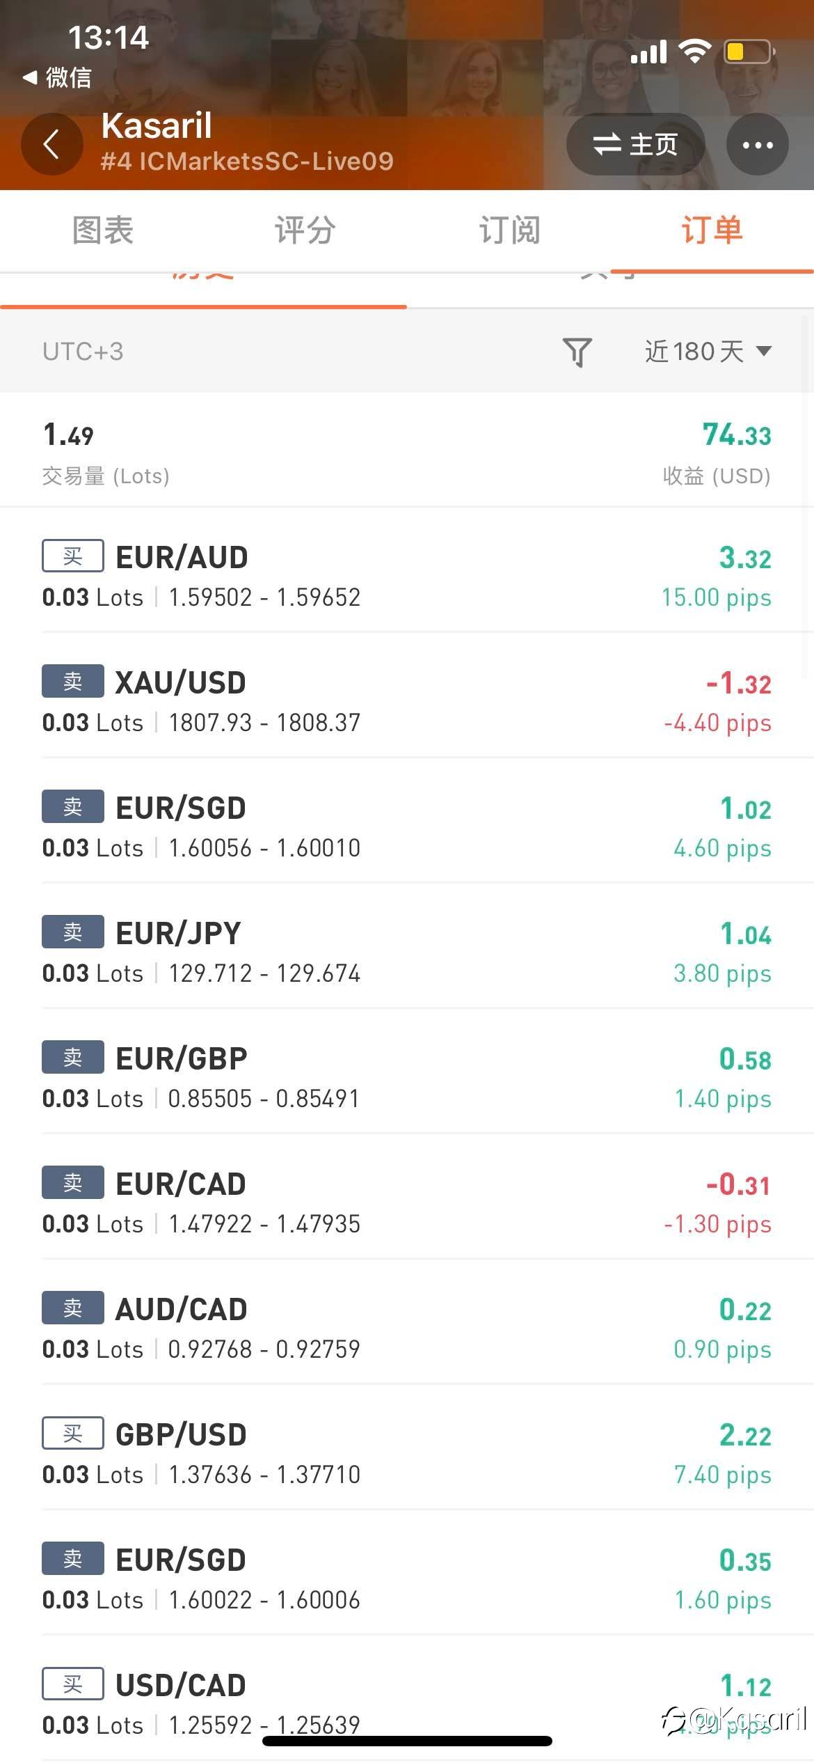Screen dimensions: 814x1763
Task: Open the 订阅 tab
Action: click(x=509, y=230)
